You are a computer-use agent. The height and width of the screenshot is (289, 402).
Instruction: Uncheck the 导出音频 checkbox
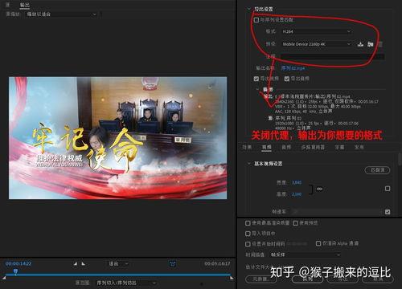(287, 79)
